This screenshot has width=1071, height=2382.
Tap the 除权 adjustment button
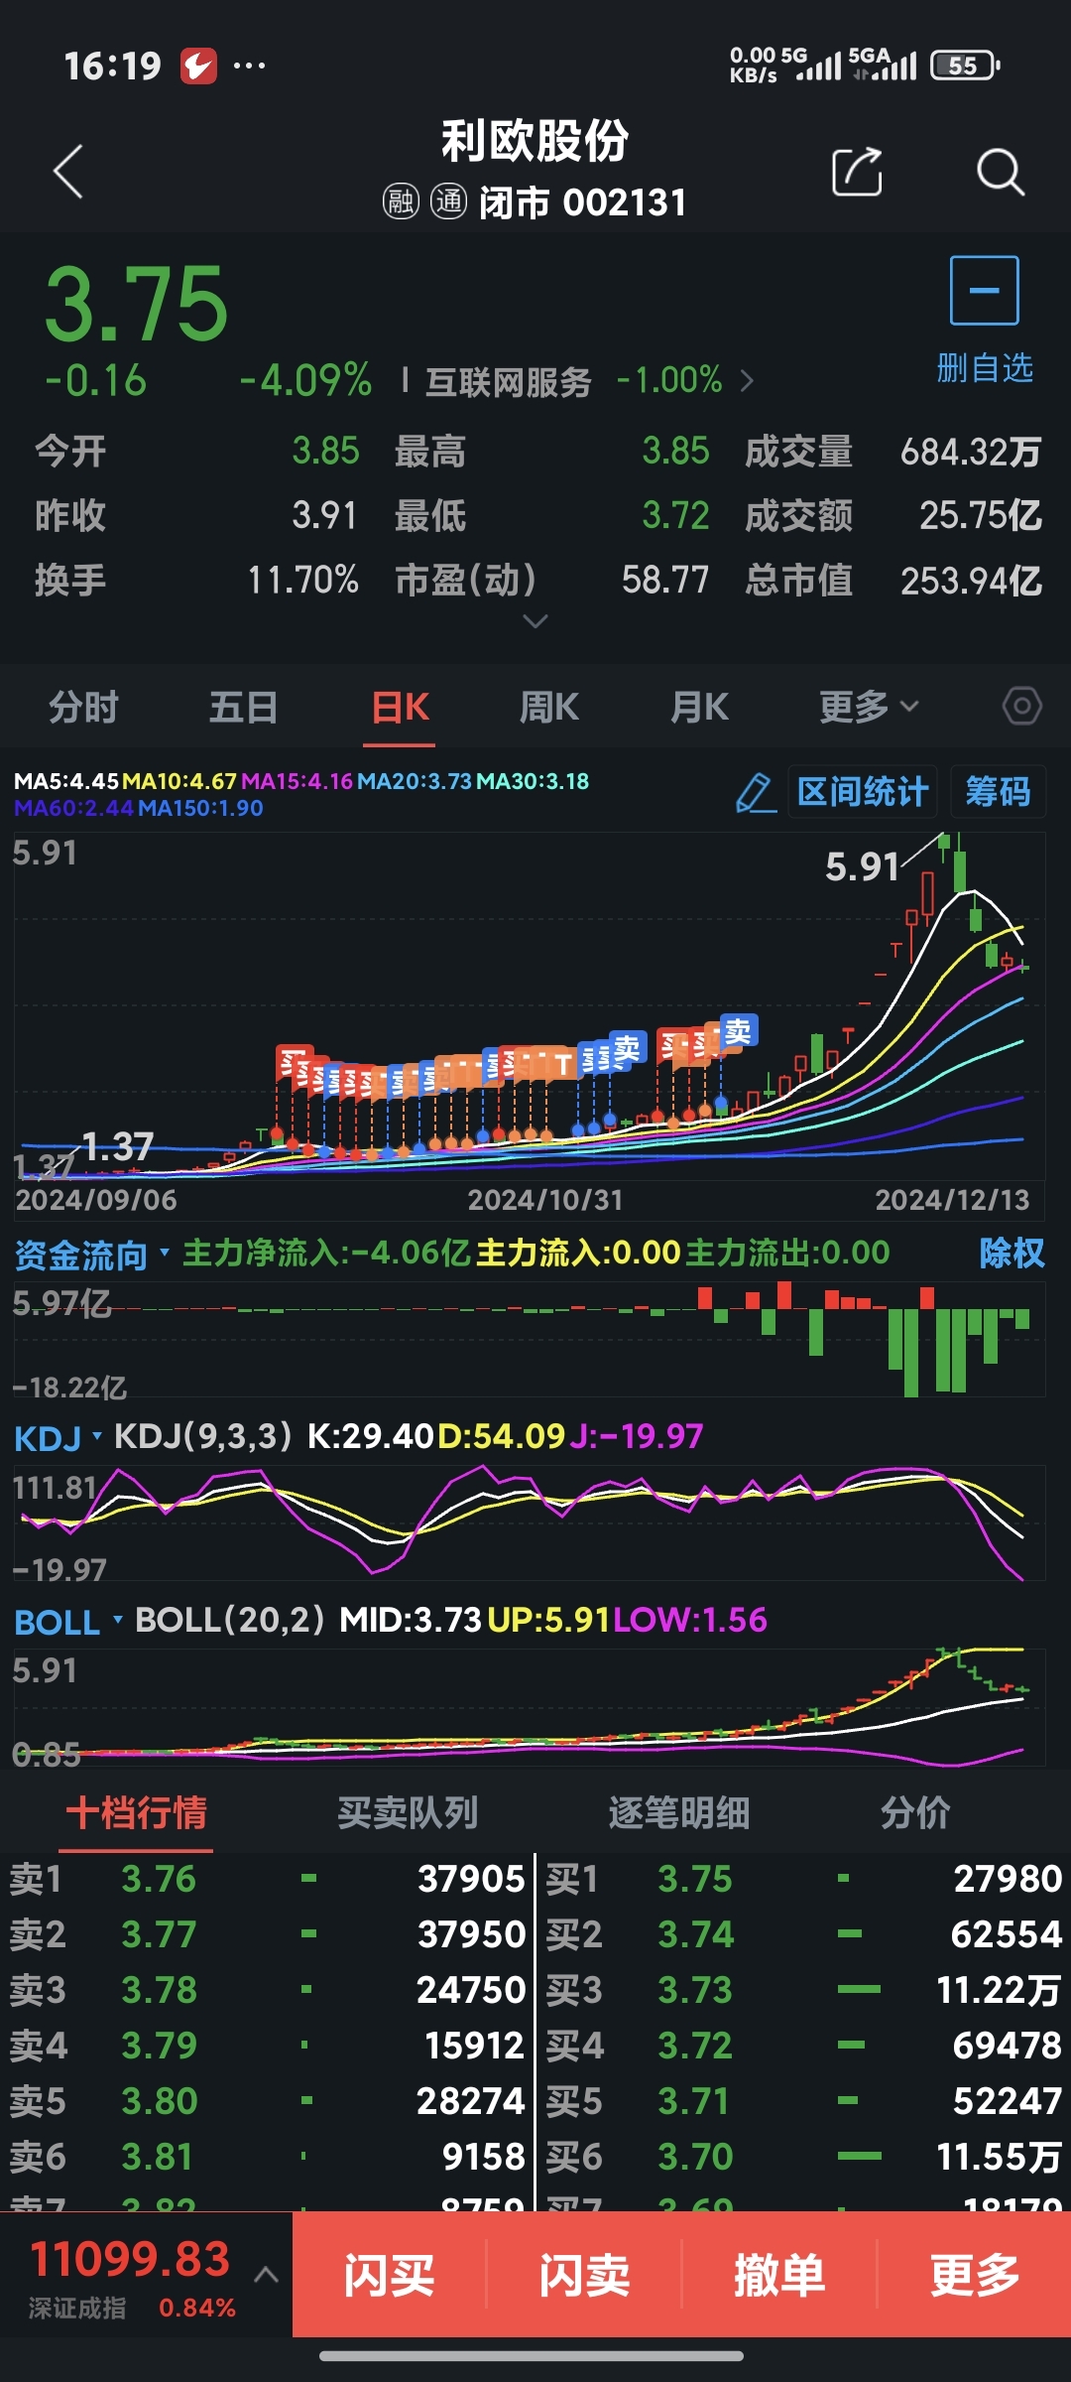pos(1011,1253)
